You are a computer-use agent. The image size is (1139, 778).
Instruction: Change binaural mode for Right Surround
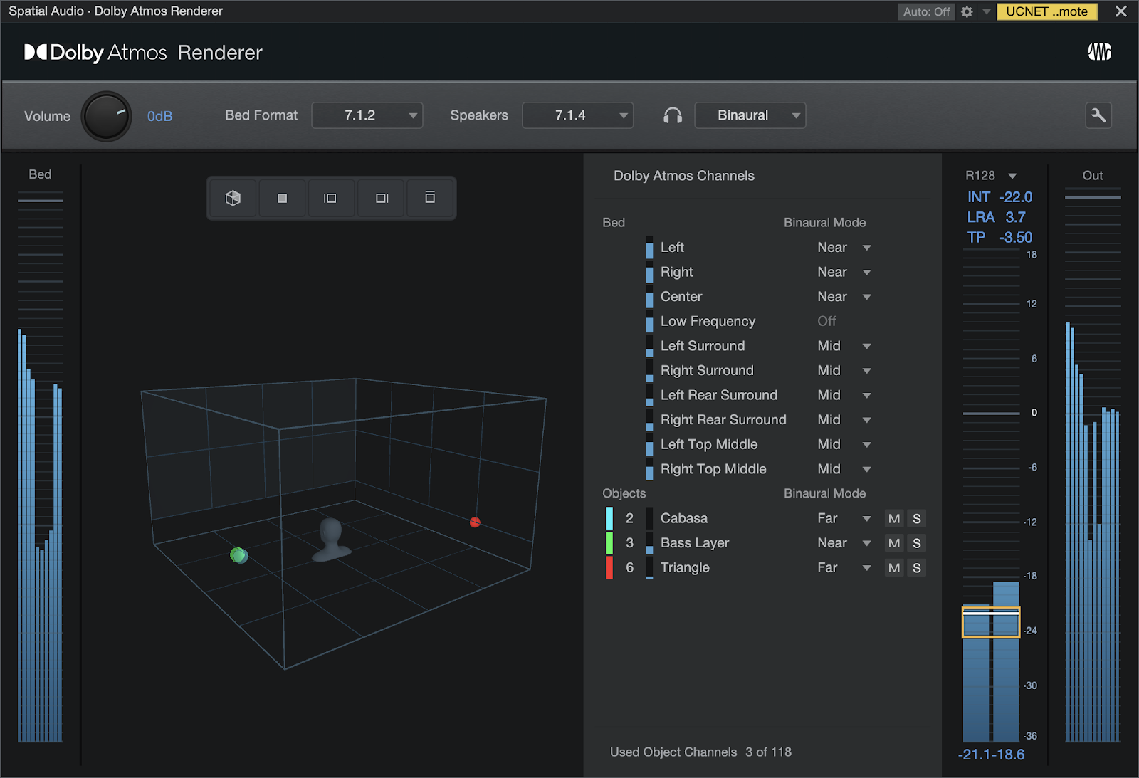[x=844, y=371]
